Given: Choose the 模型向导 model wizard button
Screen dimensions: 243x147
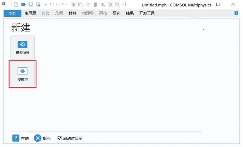Looking at the screenshot, I should 23,47.
